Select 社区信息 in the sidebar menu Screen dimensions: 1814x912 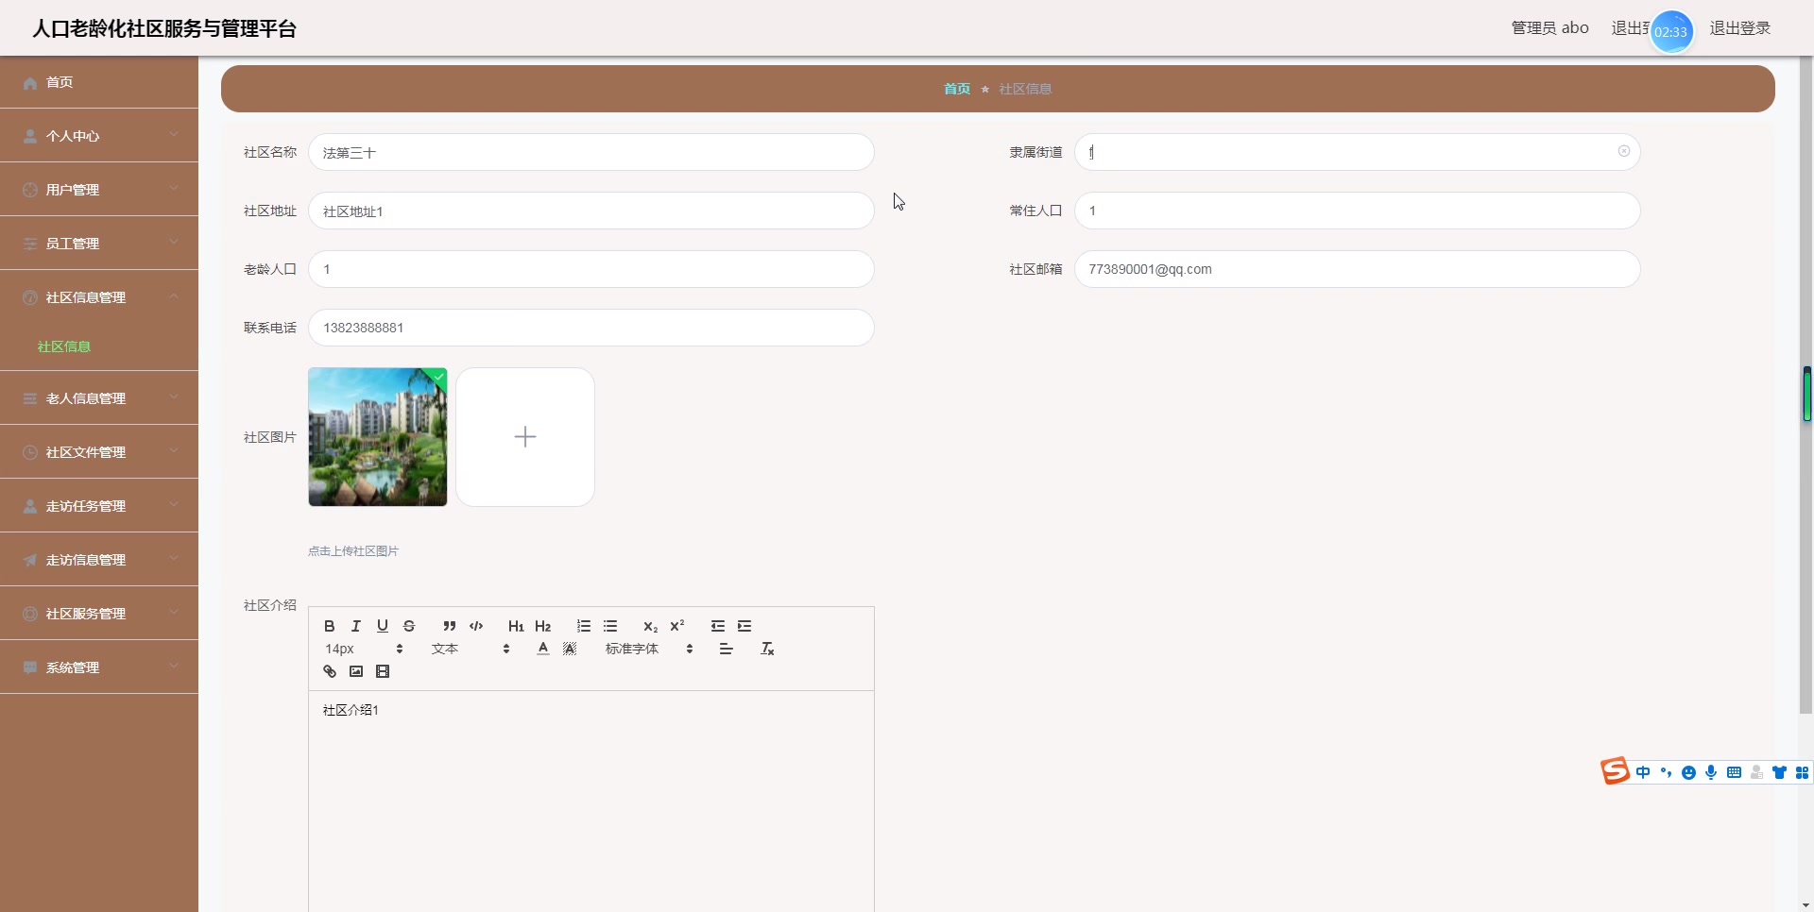(x=63, y=346)
